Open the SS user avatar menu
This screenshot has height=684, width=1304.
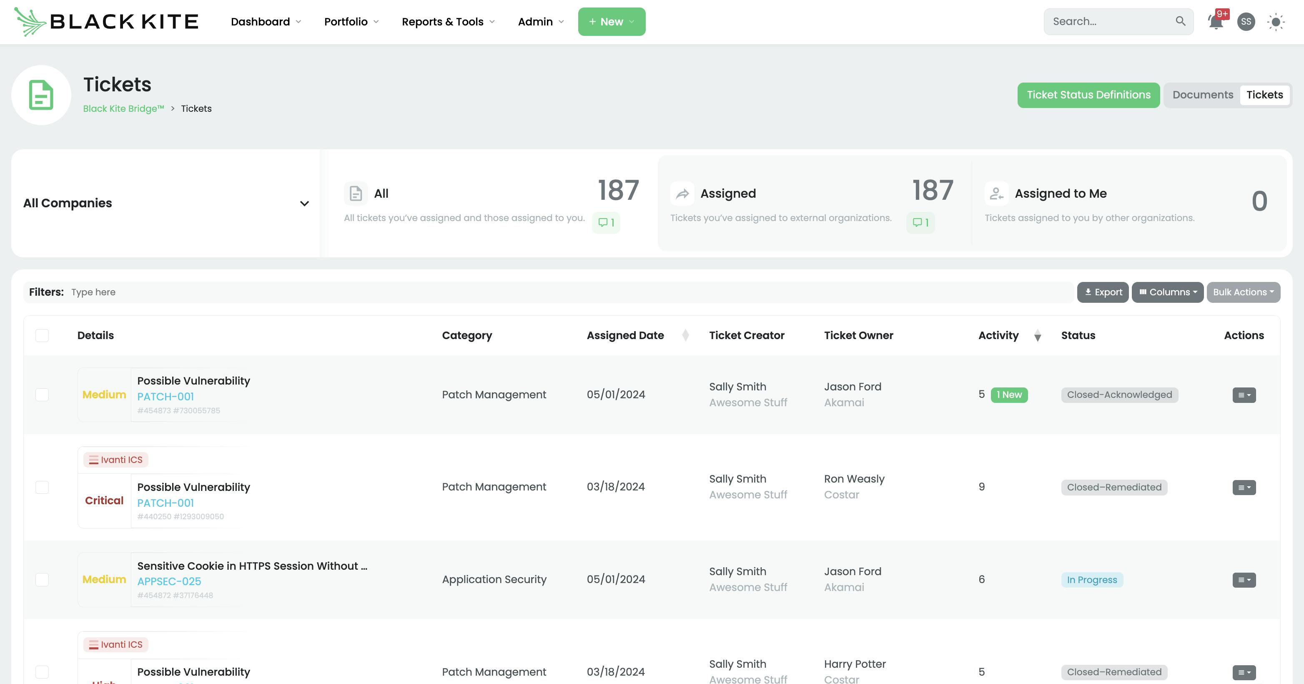point(1246,22)
